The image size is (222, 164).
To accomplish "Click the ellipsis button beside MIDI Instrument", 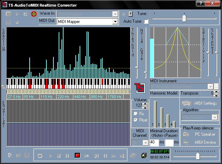I will click(x=216, y=87).
